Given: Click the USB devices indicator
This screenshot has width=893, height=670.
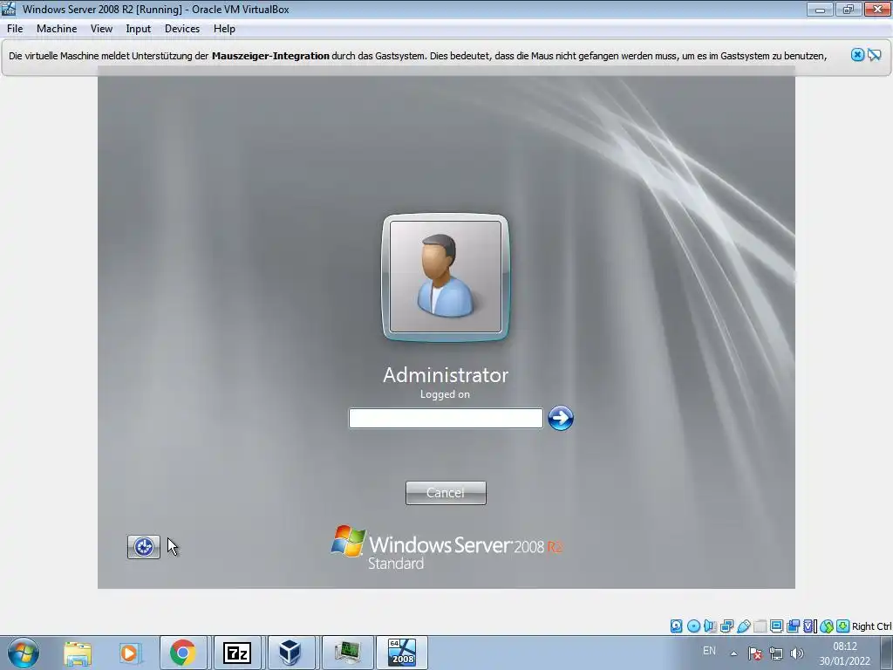Looking at the screenshot, I should [x=743, y=626].
